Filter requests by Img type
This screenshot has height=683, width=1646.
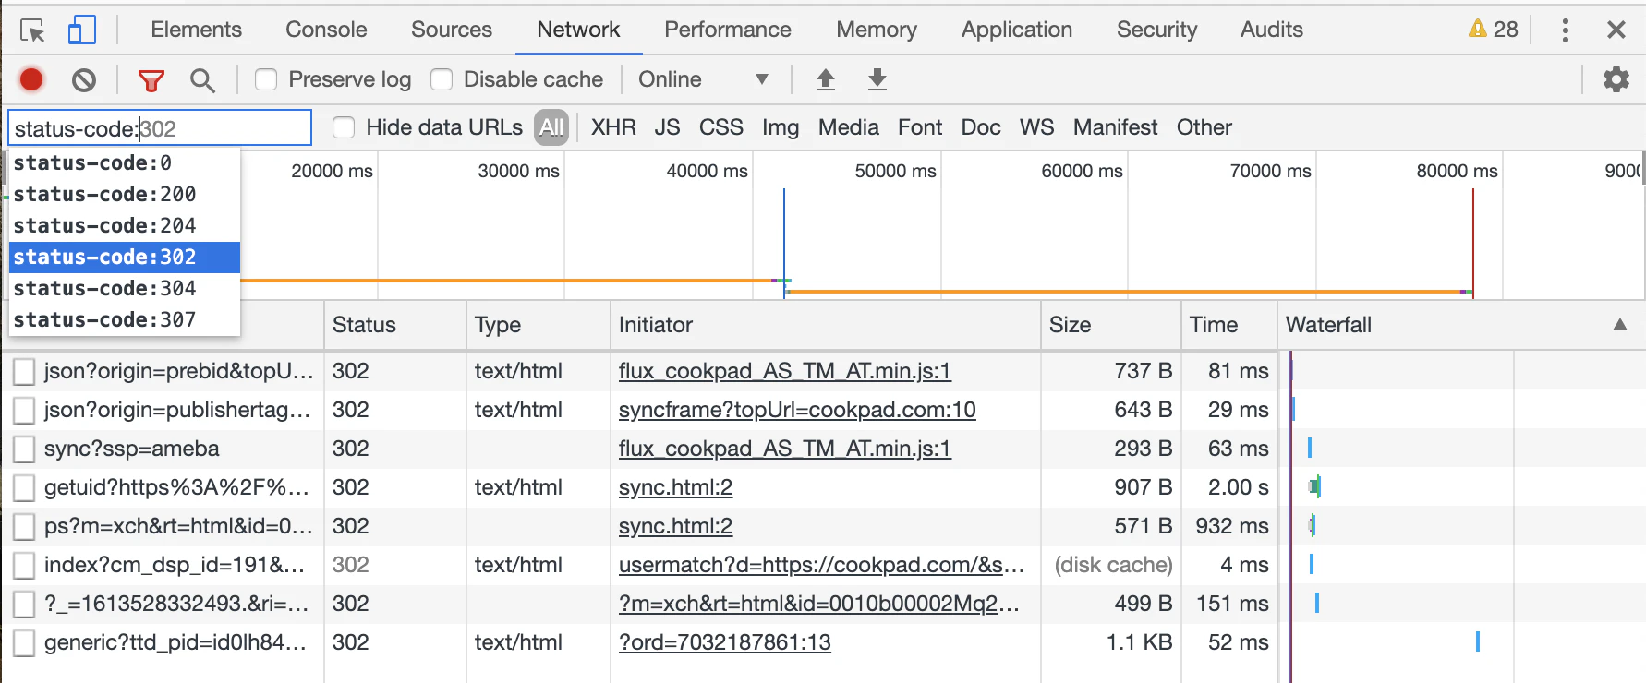pos(781,127)
